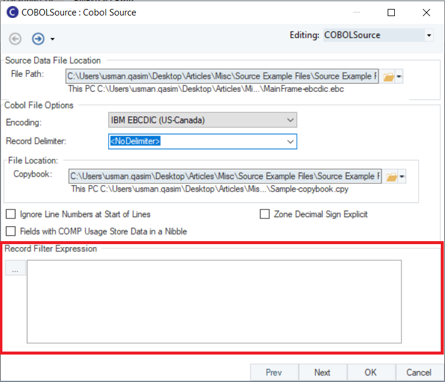Check Fields with COMP Usage Store Data option
445x382 pixels.
pos(11,231)
